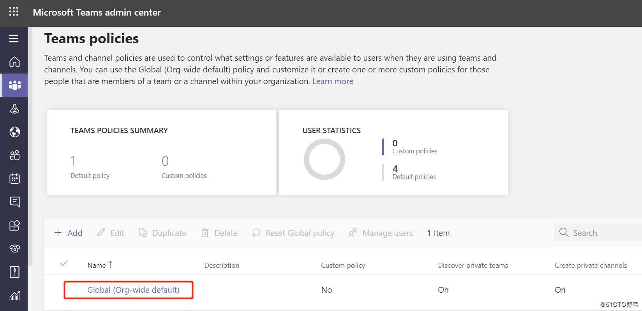Click the Delete toolbar button
Image resolution: width=642 pixels, height=311 pixels.
point(219,233)
